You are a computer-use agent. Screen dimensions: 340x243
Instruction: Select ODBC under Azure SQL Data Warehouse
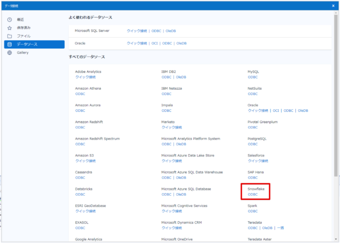pyautogui.click(x=166, y=178)
